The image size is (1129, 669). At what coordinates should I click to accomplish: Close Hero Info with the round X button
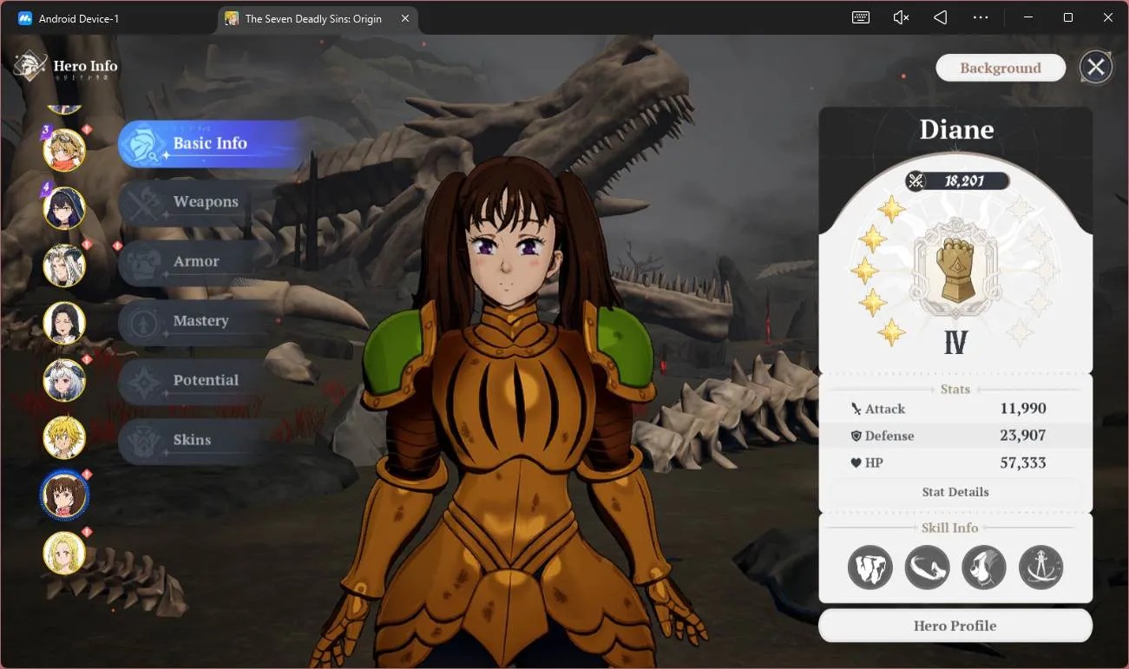pyautogui.click(x=1096, y=67)
